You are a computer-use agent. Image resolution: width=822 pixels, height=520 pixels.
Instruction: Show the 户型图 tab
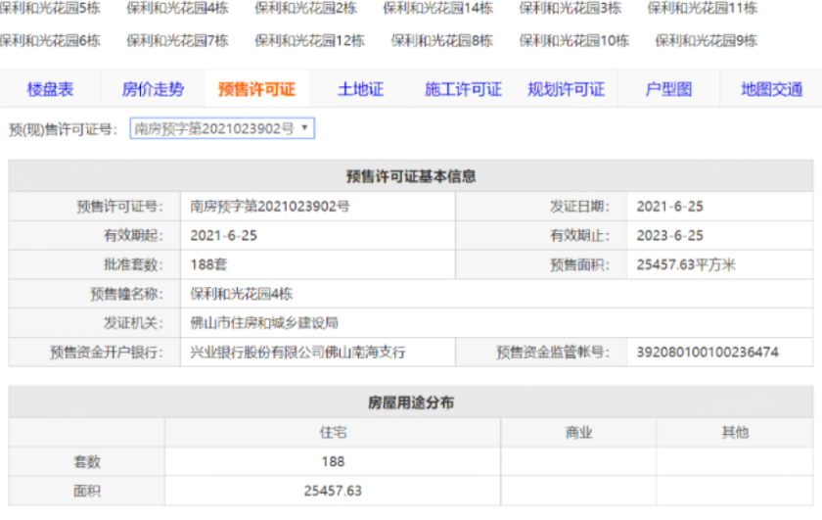coord(668,89)
